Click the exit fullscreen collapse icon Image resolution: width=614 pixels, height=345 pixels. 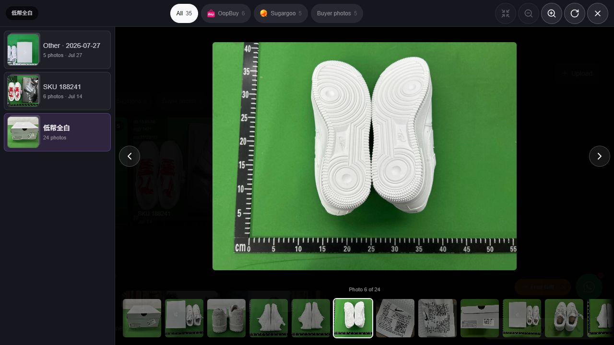click(506, 13)
